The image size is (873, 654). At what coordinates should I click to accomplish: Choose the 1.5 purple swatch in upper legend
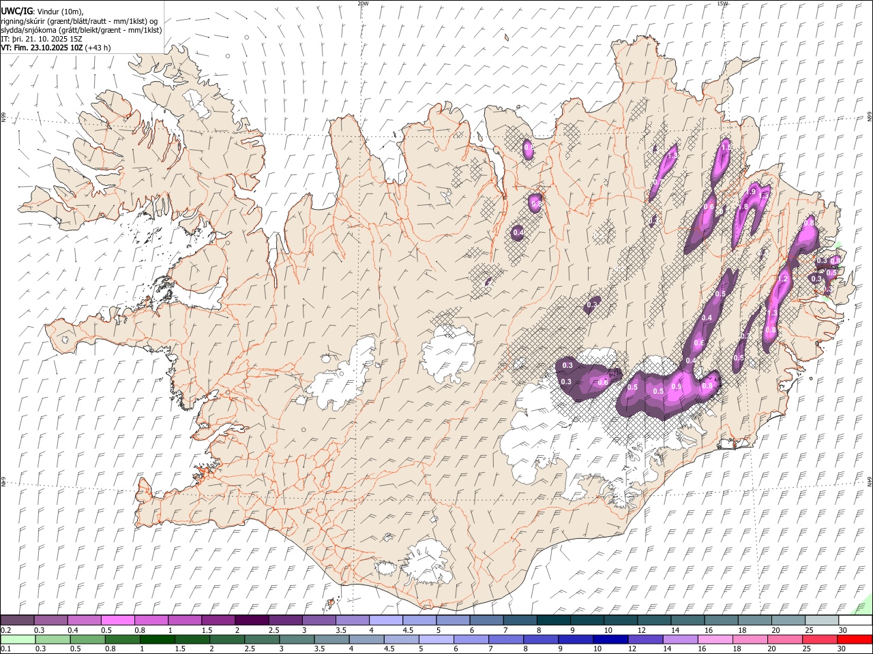(218, 621)
